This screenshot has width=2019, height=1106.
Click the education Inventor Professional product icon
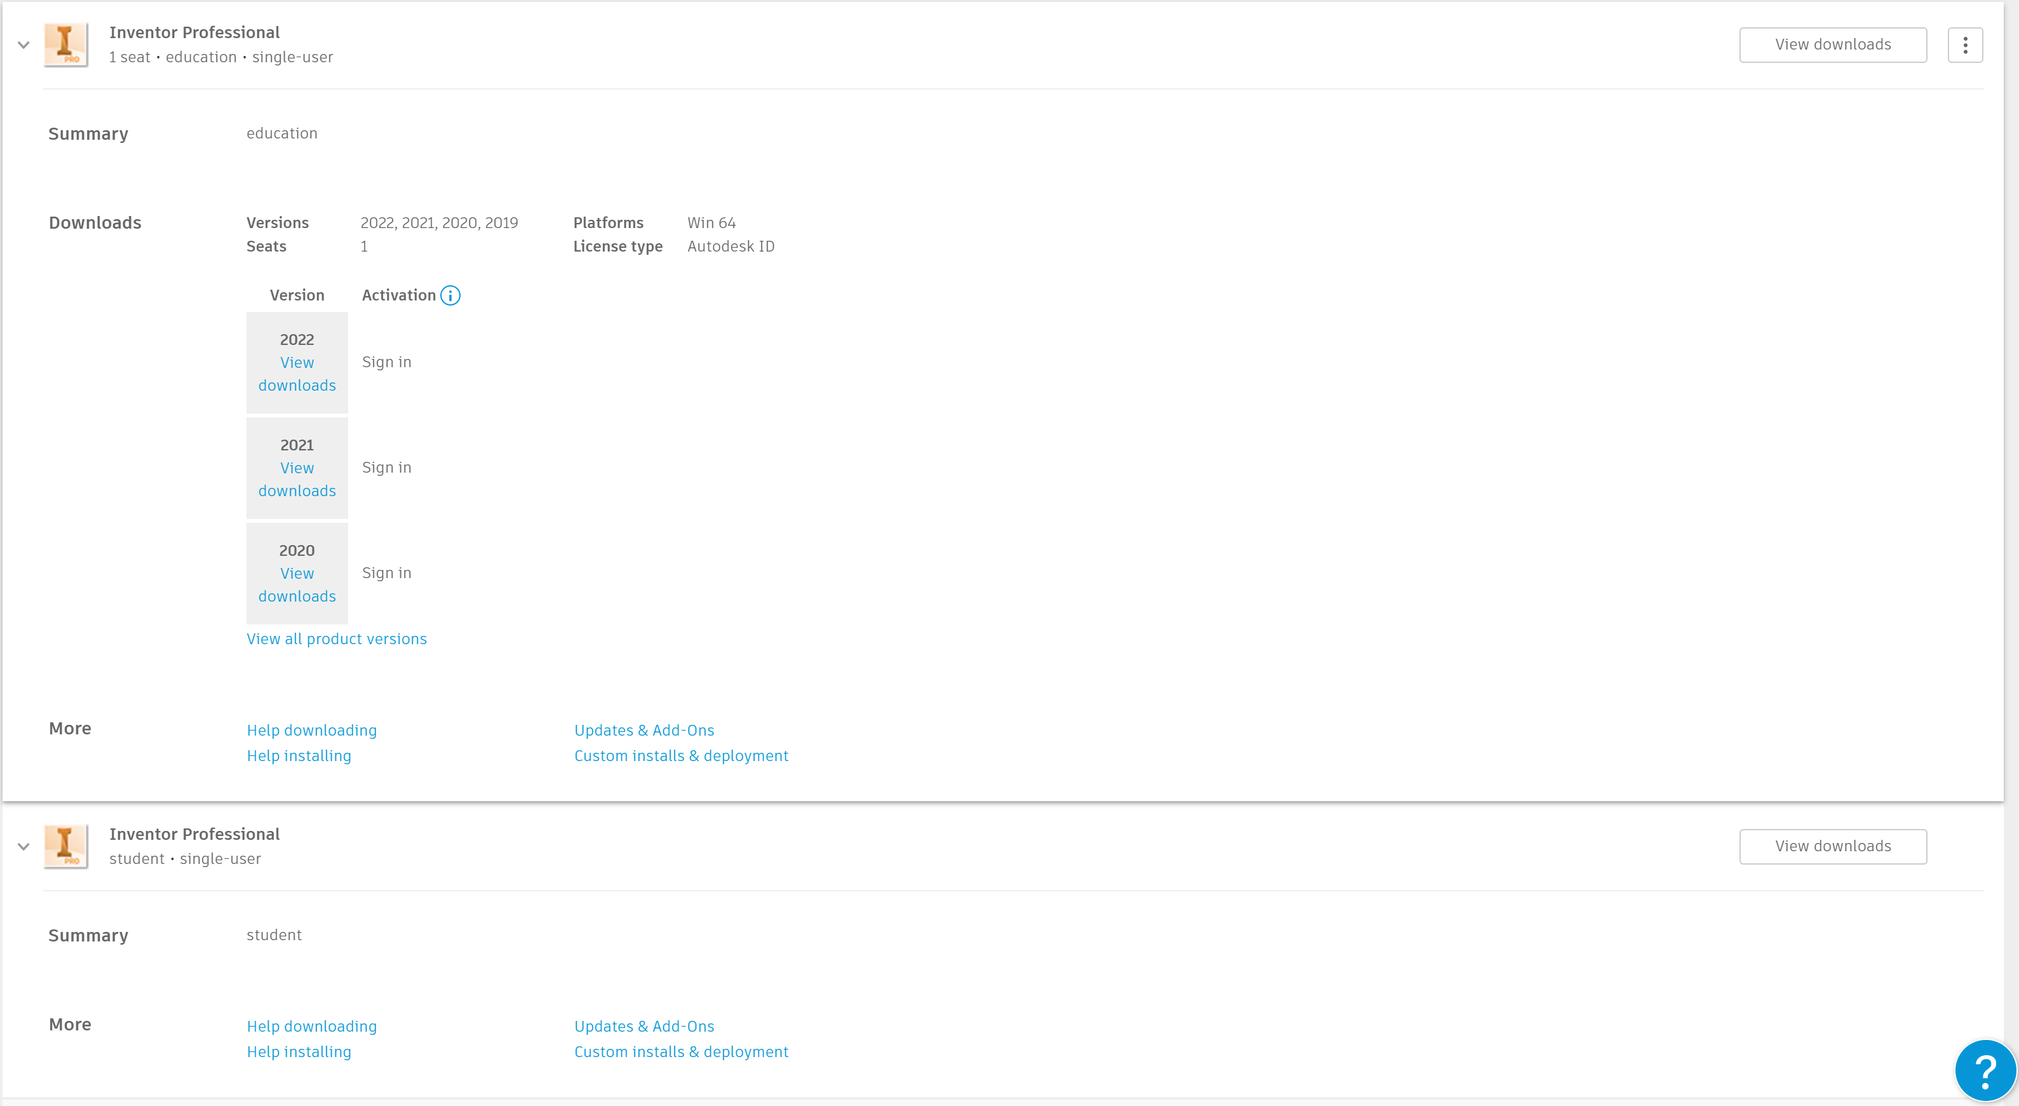coord(65,44)
